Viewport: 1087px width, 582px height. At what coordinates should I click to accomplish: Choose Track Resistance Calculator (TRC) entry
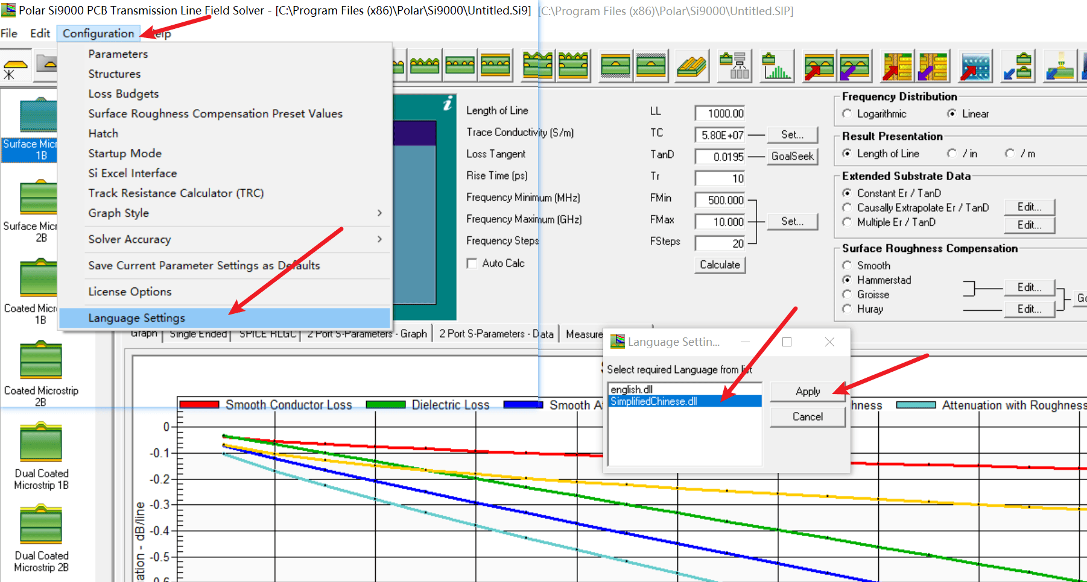[x=226, y=193]
